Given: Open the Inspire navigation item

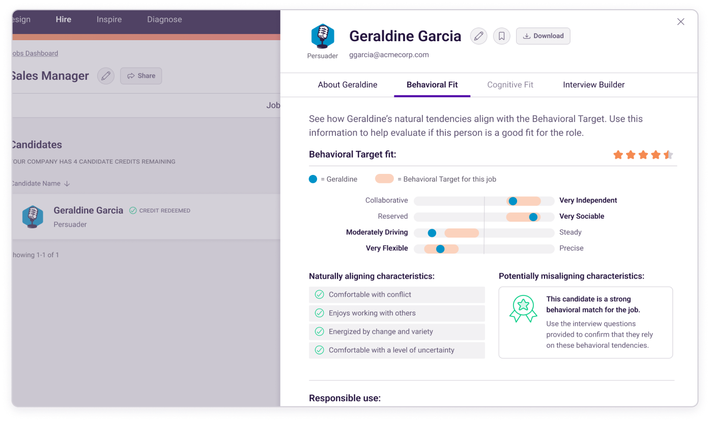Looking at the screenshot, I should [109, 19].
